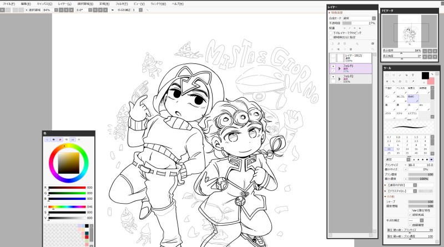Select the rectangular selection tool
Image resolution: width=444 pixels, height=247 pixels.
387,75
